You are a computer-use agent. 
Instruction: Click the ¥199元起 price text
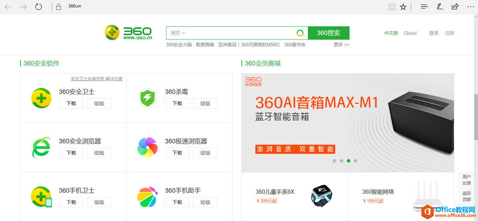372,201
